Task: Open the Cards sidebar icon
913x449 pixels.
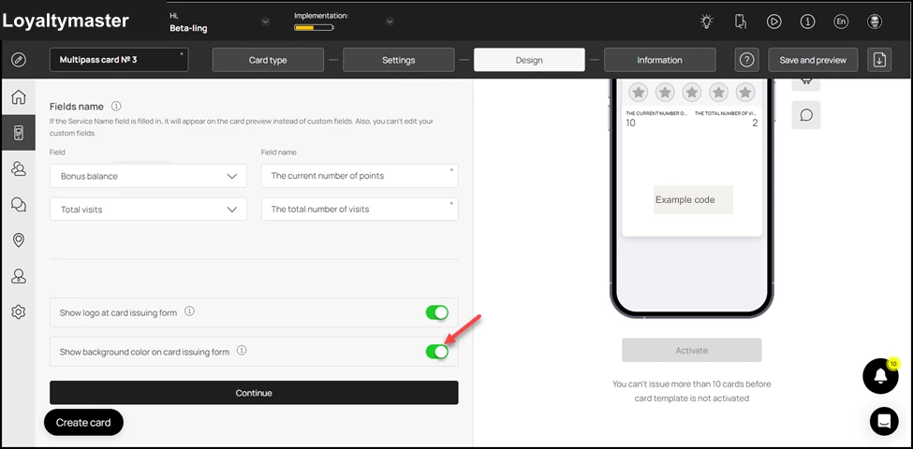Action: 19,133
